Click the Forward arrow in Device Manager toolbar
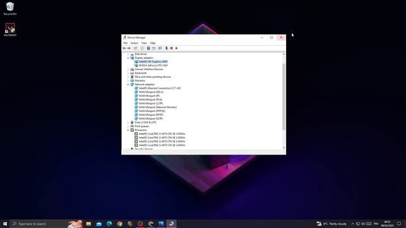Viewport: 406px width, 228px height. point(129,48)
